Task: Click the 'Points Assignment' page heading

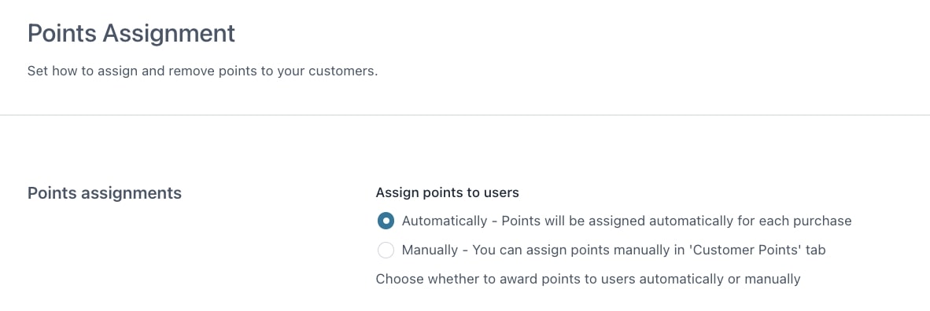Action: [x=131, y=34]
